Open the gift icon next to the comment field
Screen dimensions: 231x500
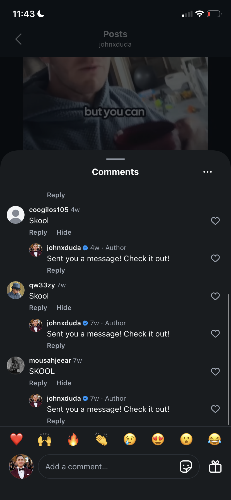(215, 466)
